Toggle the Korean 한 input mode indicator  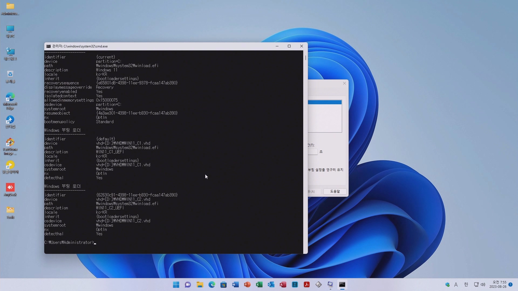tap(466, 285)
